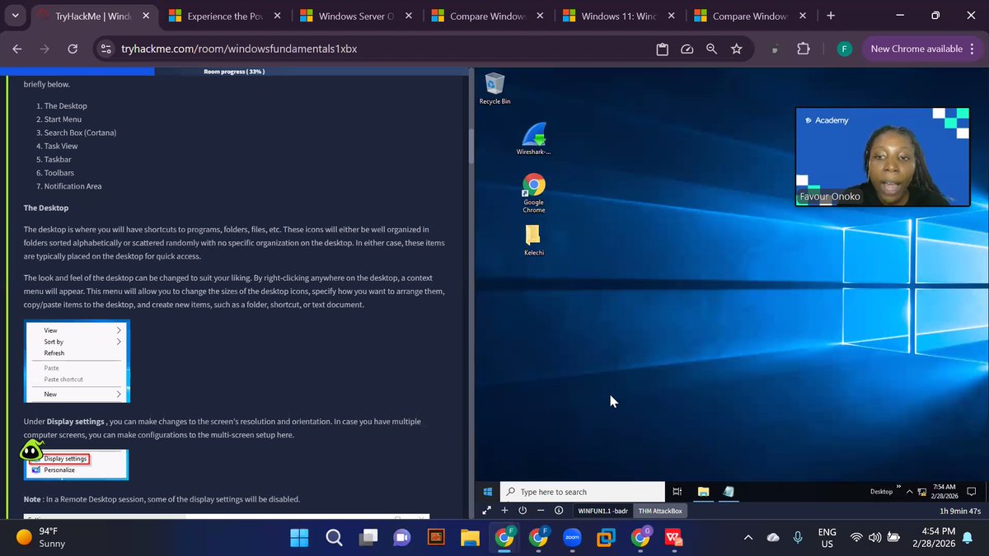Toggle the microphone in the host system tray
The image size is (989, 556).
[x=797, y=537]
